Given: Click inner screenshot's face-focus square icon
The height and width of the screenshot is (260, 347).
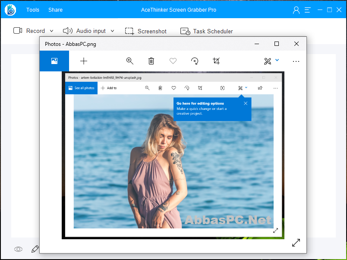Looking at the screenshot, I should coord(222,88).
